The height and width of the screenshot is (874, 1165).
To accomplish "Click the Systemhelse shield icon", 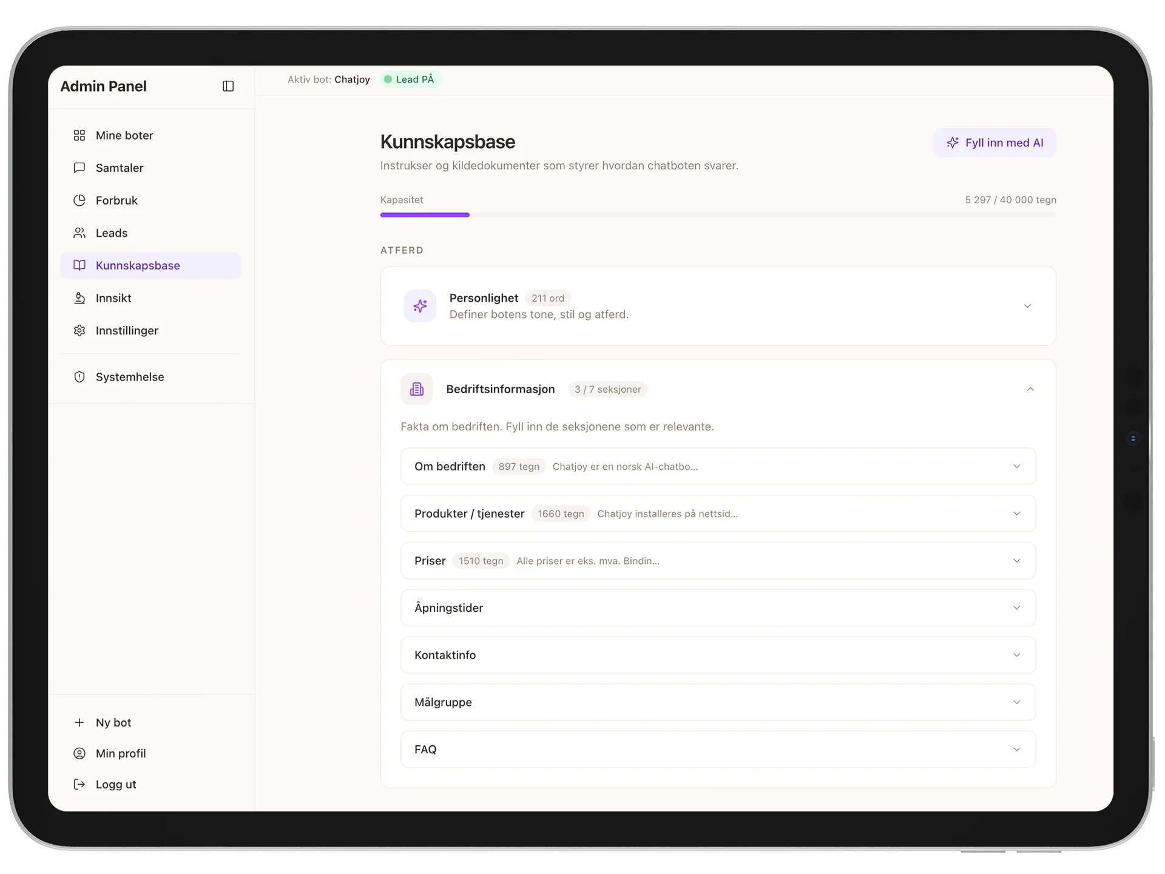I will click(79, 377).
